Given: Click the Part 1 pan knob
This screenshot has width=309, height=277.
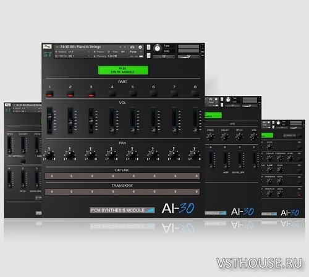Looking at the screenshot, I should (x=49, y=155).
